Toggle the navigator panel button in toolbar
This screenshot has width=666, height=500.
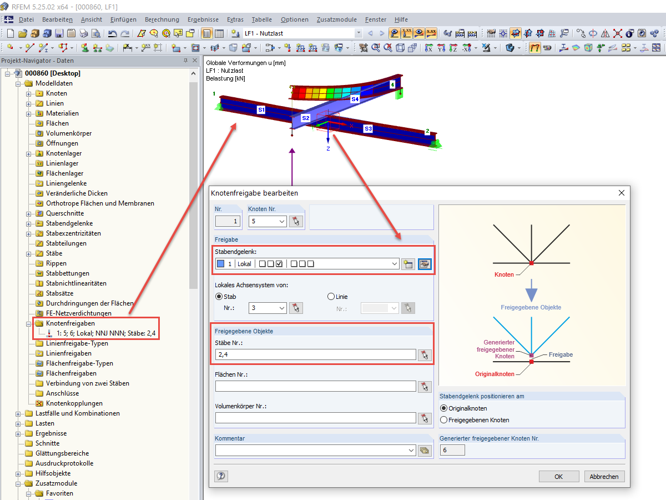(206, 33)
